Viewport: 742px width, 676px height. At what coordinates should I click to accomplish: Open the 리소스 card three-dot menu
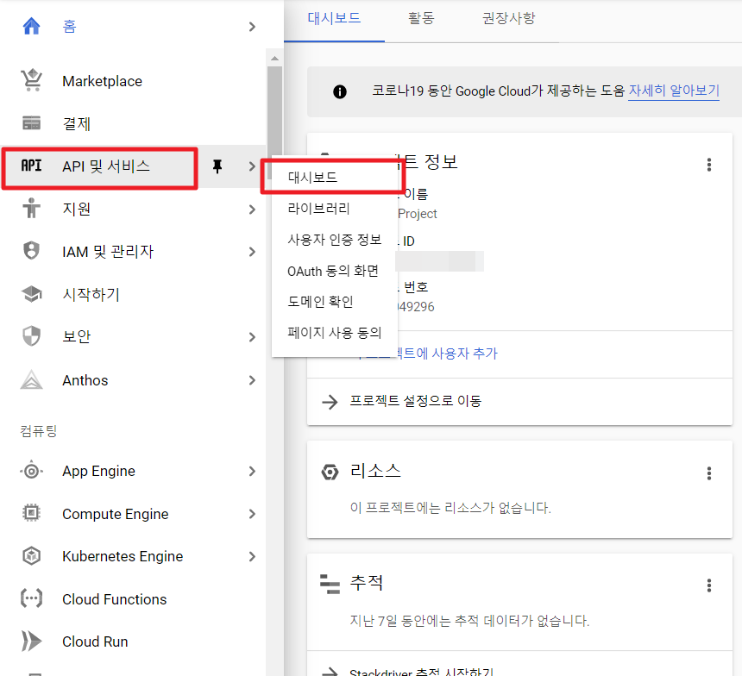(x=709, y=473)
